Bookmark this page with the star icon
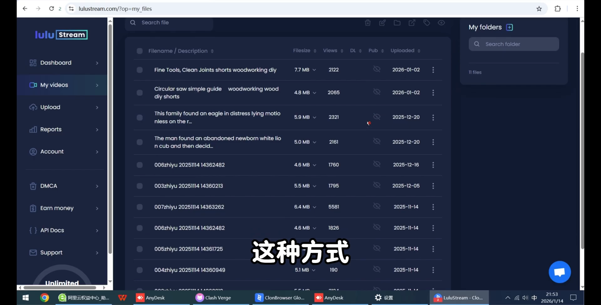This screenshot has height=305, width=601. coord(539,9)
